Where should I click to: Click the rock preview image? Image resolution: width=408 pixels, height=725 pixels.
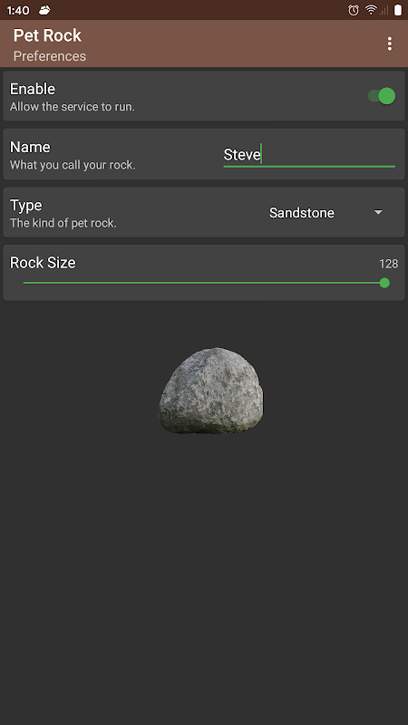[211, 391]
